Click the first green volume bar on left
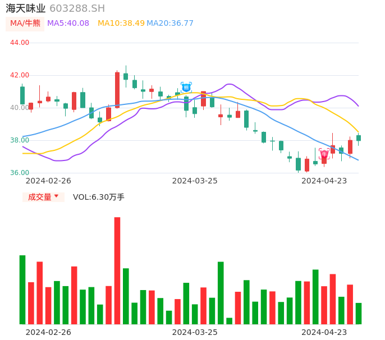The height and width of the screenshot is (340, 385). [x=22, y=290]
